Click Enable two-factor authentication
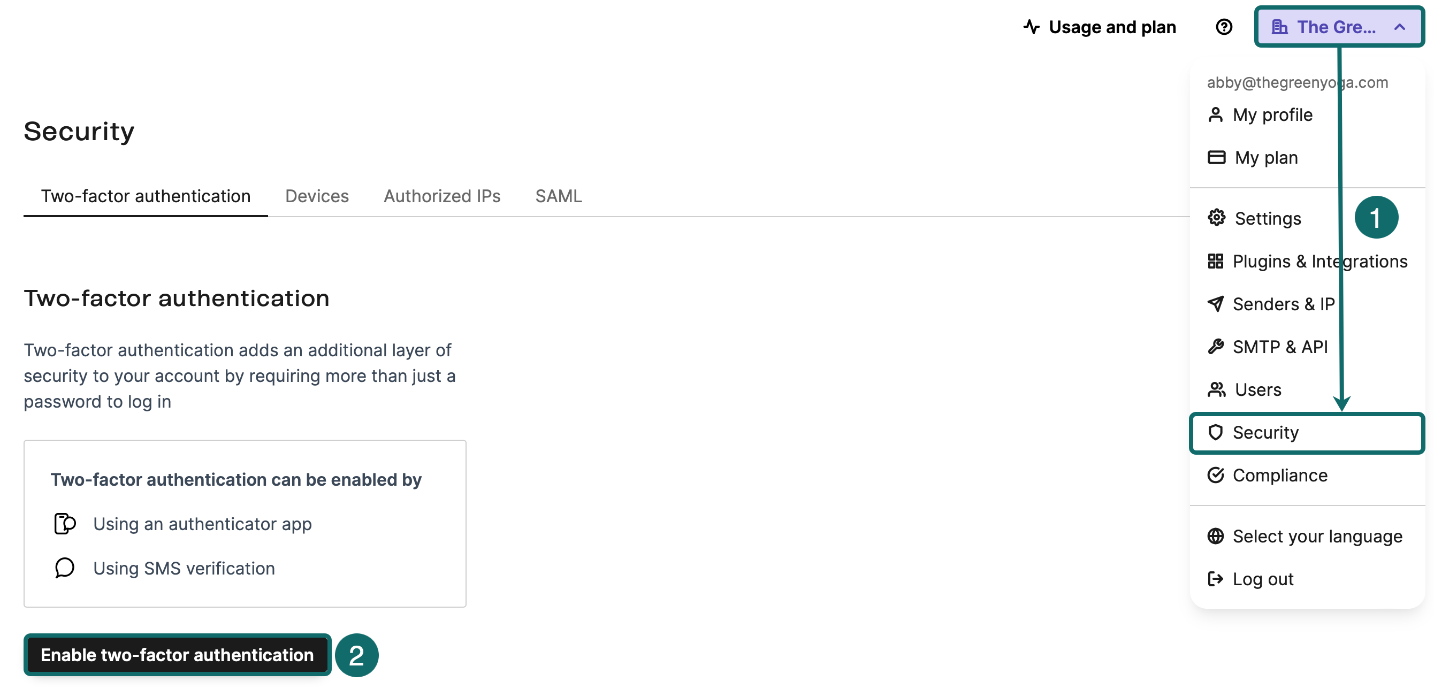Image resolution: width=1434 pixels, height=689 pixels. click(x=177, y=655)
